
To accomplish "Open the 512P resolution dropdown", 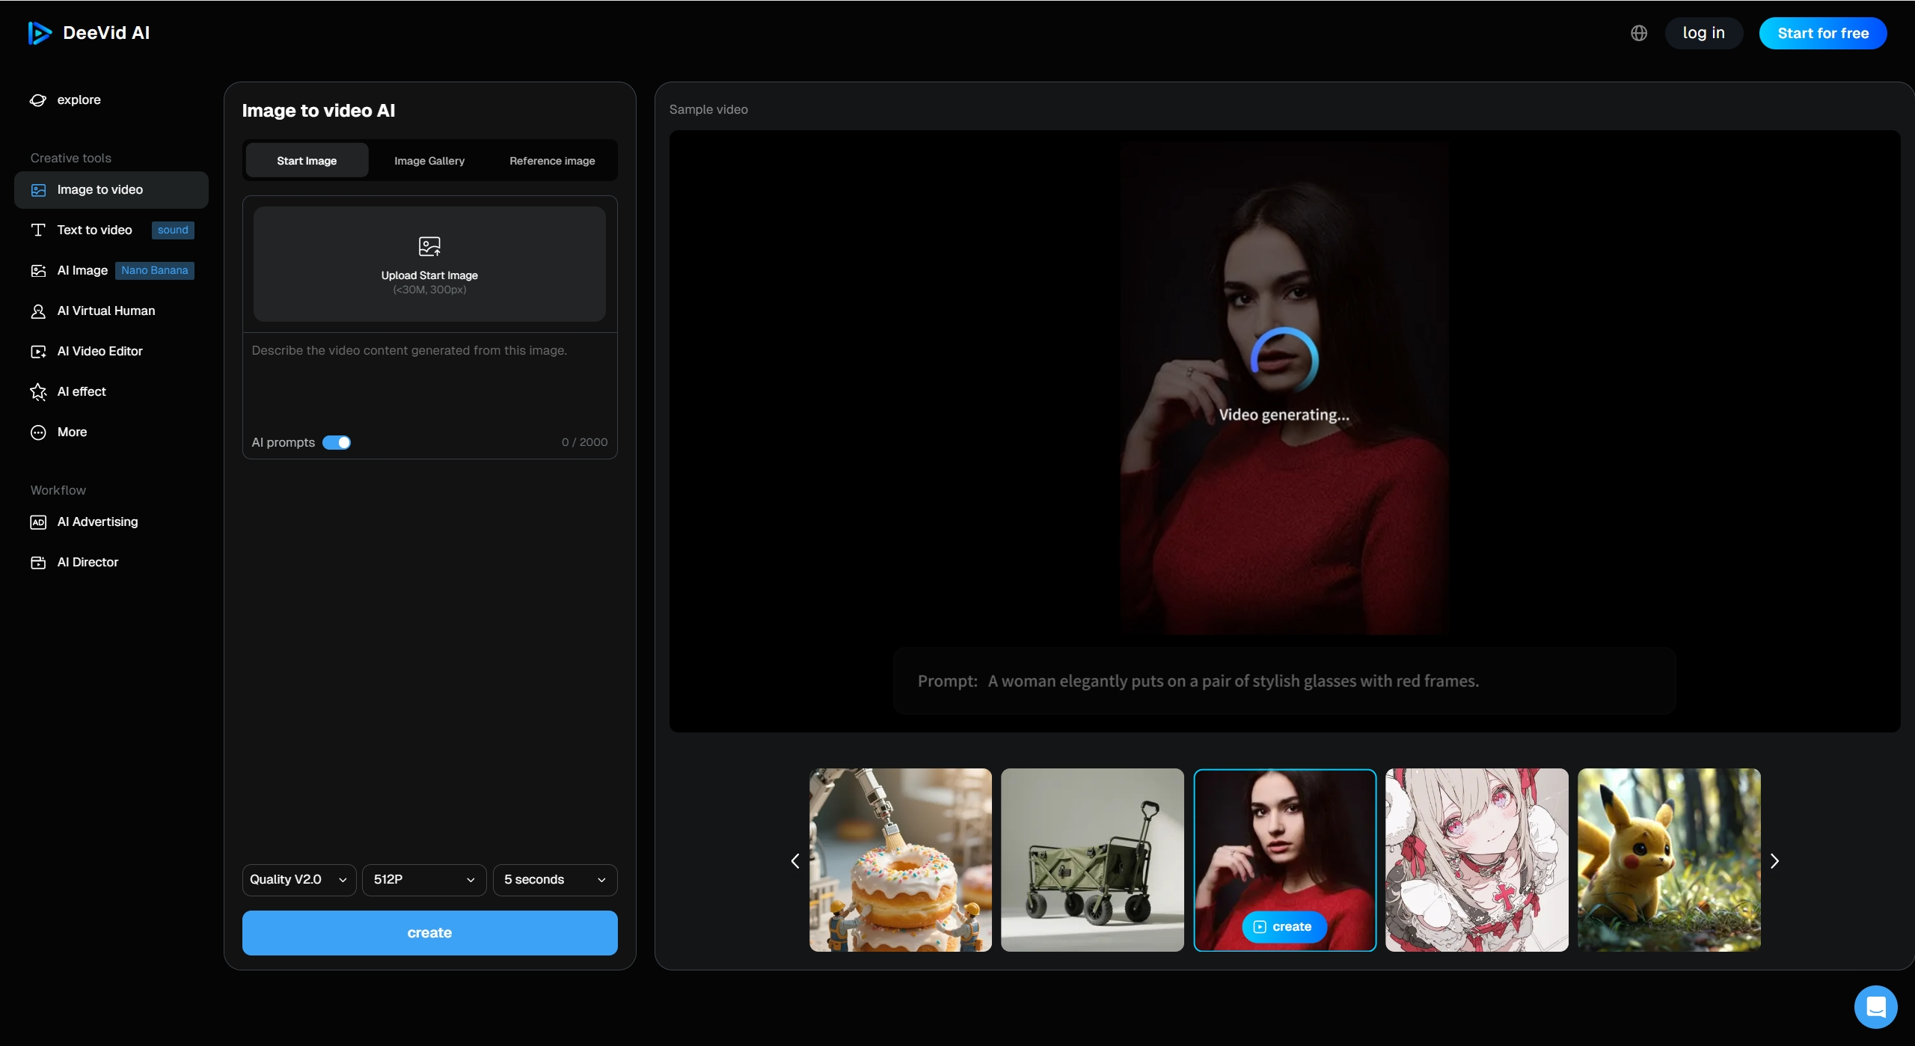I will click(x=424, y=880).
